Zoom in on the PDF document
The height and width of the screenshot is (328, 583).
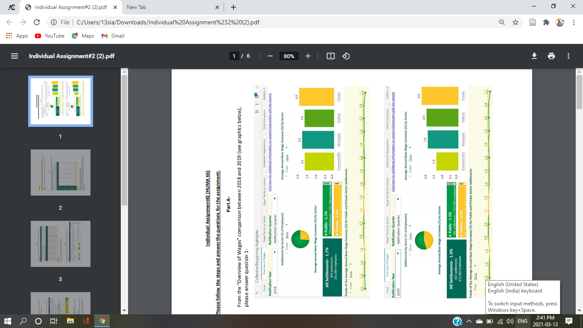click(x=308, y=56)
